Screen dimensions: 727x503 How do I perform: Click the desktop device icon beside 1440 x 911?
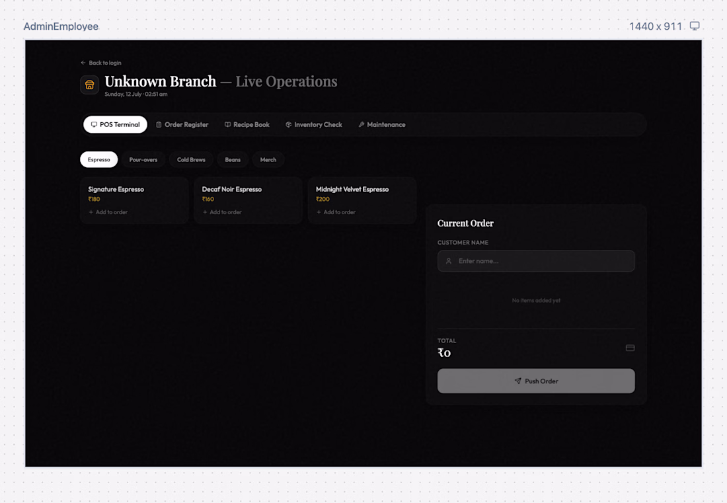694,26
